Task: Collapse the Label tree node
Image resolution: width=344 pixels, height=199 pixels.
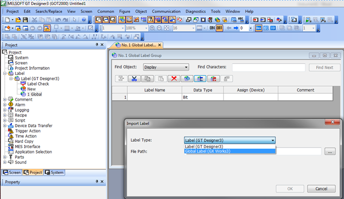Action: pos(5,73)
